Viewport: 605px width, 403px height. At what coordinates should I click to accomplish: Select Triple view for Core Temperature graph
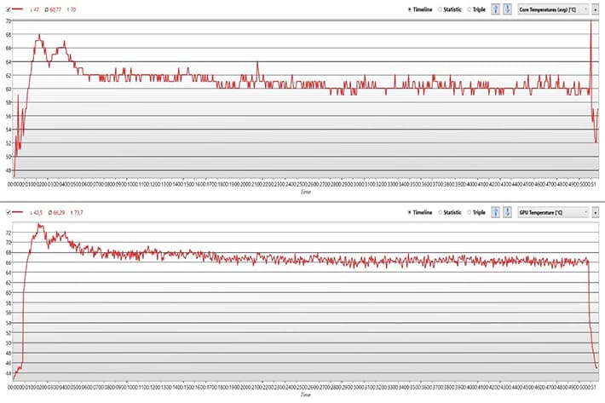click(x=476, y=9)
